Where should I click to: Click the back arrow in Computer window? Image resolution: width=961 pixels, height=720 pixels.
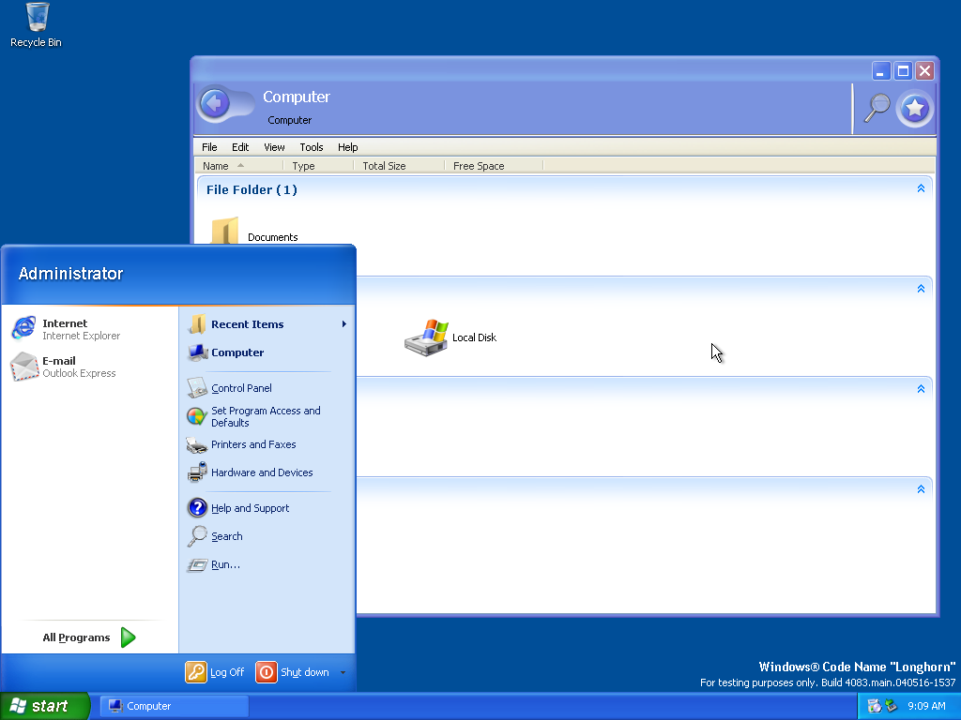(215, 103)
